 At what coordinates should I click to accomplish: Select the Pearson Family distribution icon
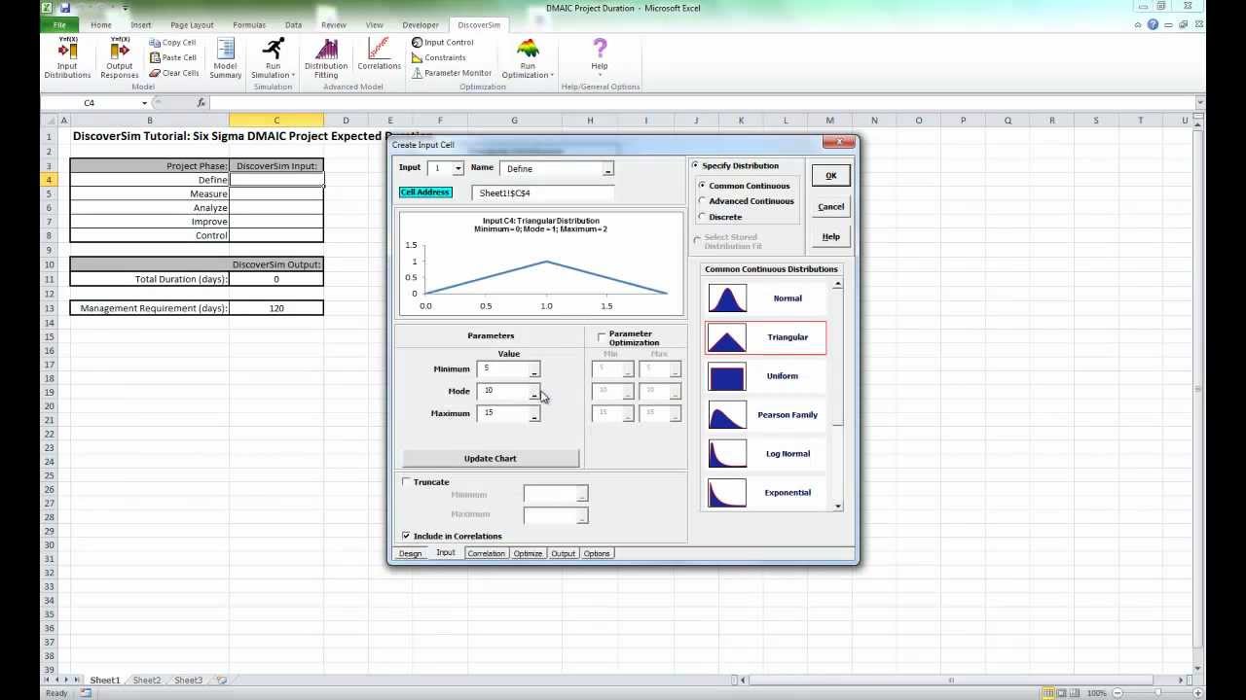[x=727, y=415]
